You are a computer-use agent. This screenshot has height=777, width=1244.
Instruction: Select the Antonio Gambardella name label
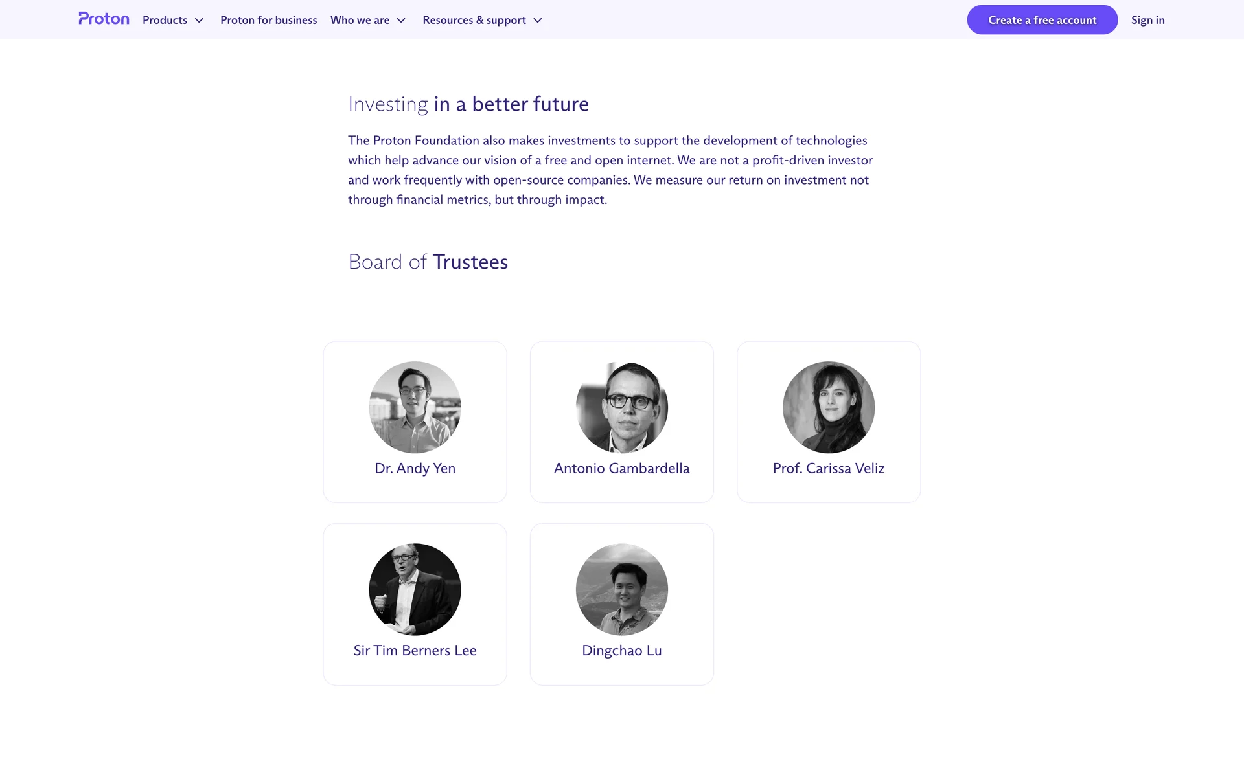click(621, 468)
